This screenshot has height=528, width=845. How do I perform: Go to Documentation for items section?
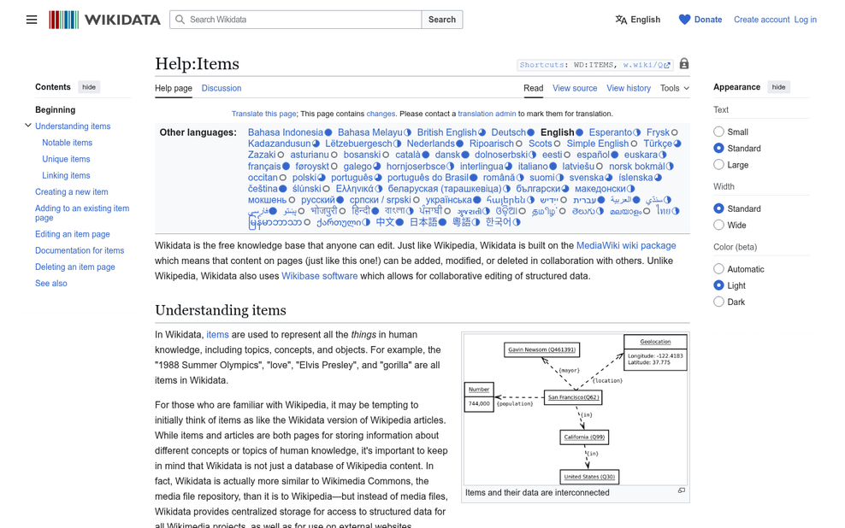click(x=80, y=250)
